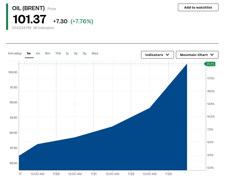Image resolution: width=227 pixels, height=191 pixels.
Task: Show the 1m chart range
Action: (x=38, y=53)
